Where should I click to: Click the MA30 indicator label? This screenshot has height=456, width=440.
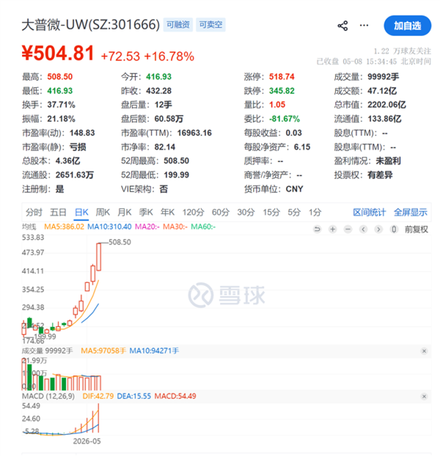point(175,226)
